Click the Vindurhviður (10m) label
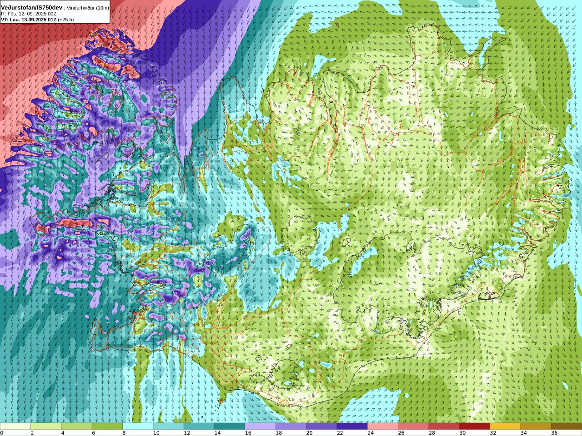 click(x=88, y=8)
